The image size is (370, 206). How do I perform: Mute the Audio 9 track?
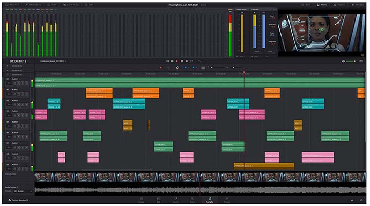26,169
